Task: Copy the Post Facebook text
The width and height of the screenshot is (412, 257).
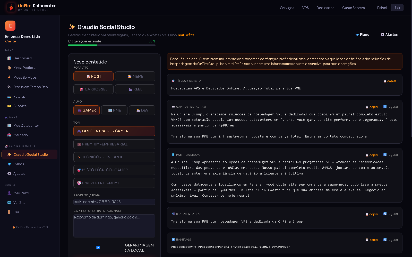Action: pos(372,155)
